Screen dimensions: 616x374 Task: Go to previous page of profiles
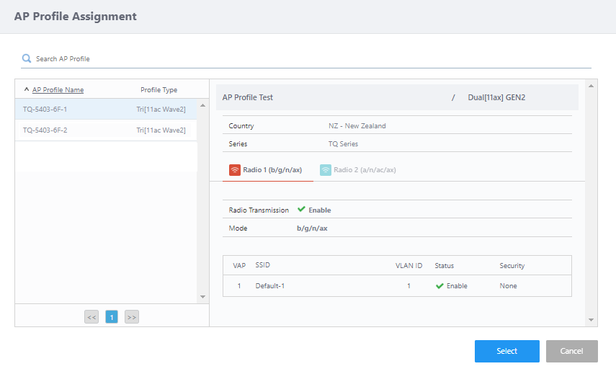pos(91,316)
